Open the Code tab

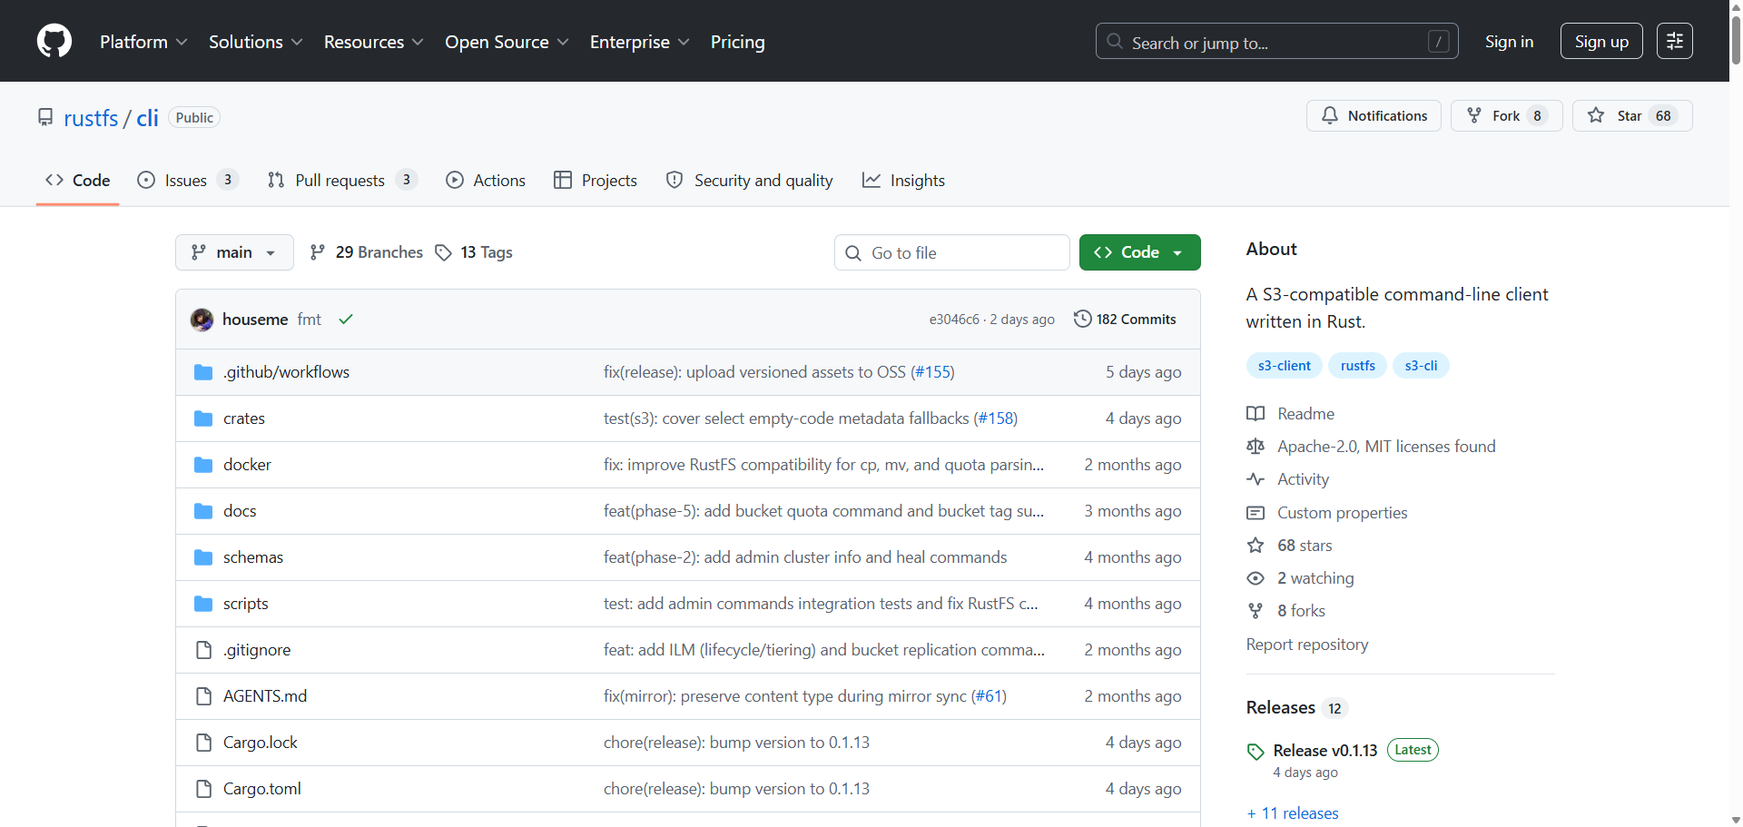point(78,181)
